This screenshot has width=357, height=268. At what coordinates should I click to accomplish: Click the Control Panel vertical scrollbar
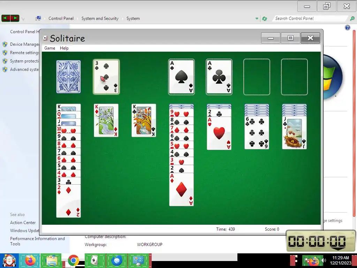[354, 123]
